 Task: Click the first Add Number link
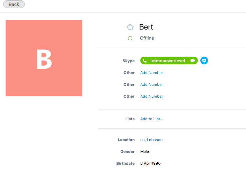pyautogui.click(x=151, y=73)
